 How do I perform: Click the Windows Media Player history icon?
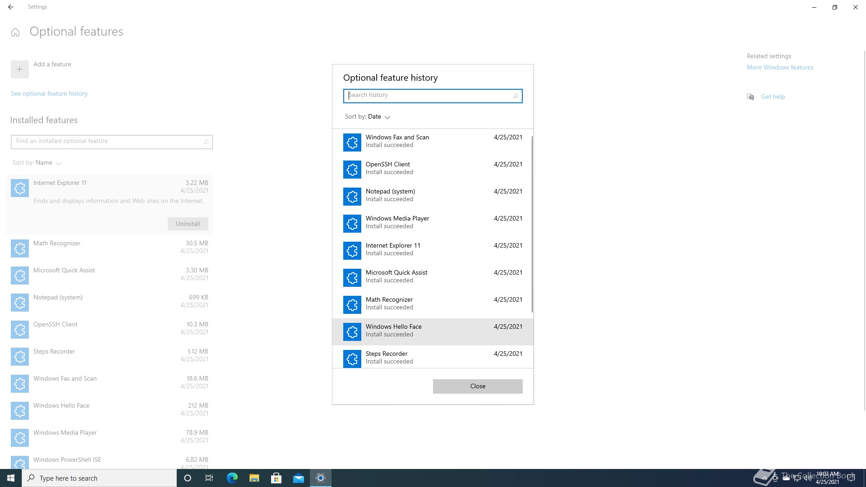click(x=352, y=223)
